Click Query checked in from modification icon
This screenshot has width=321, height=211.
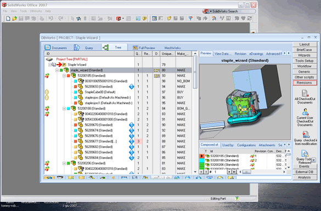pyautogui.click(x=306, y=134)
